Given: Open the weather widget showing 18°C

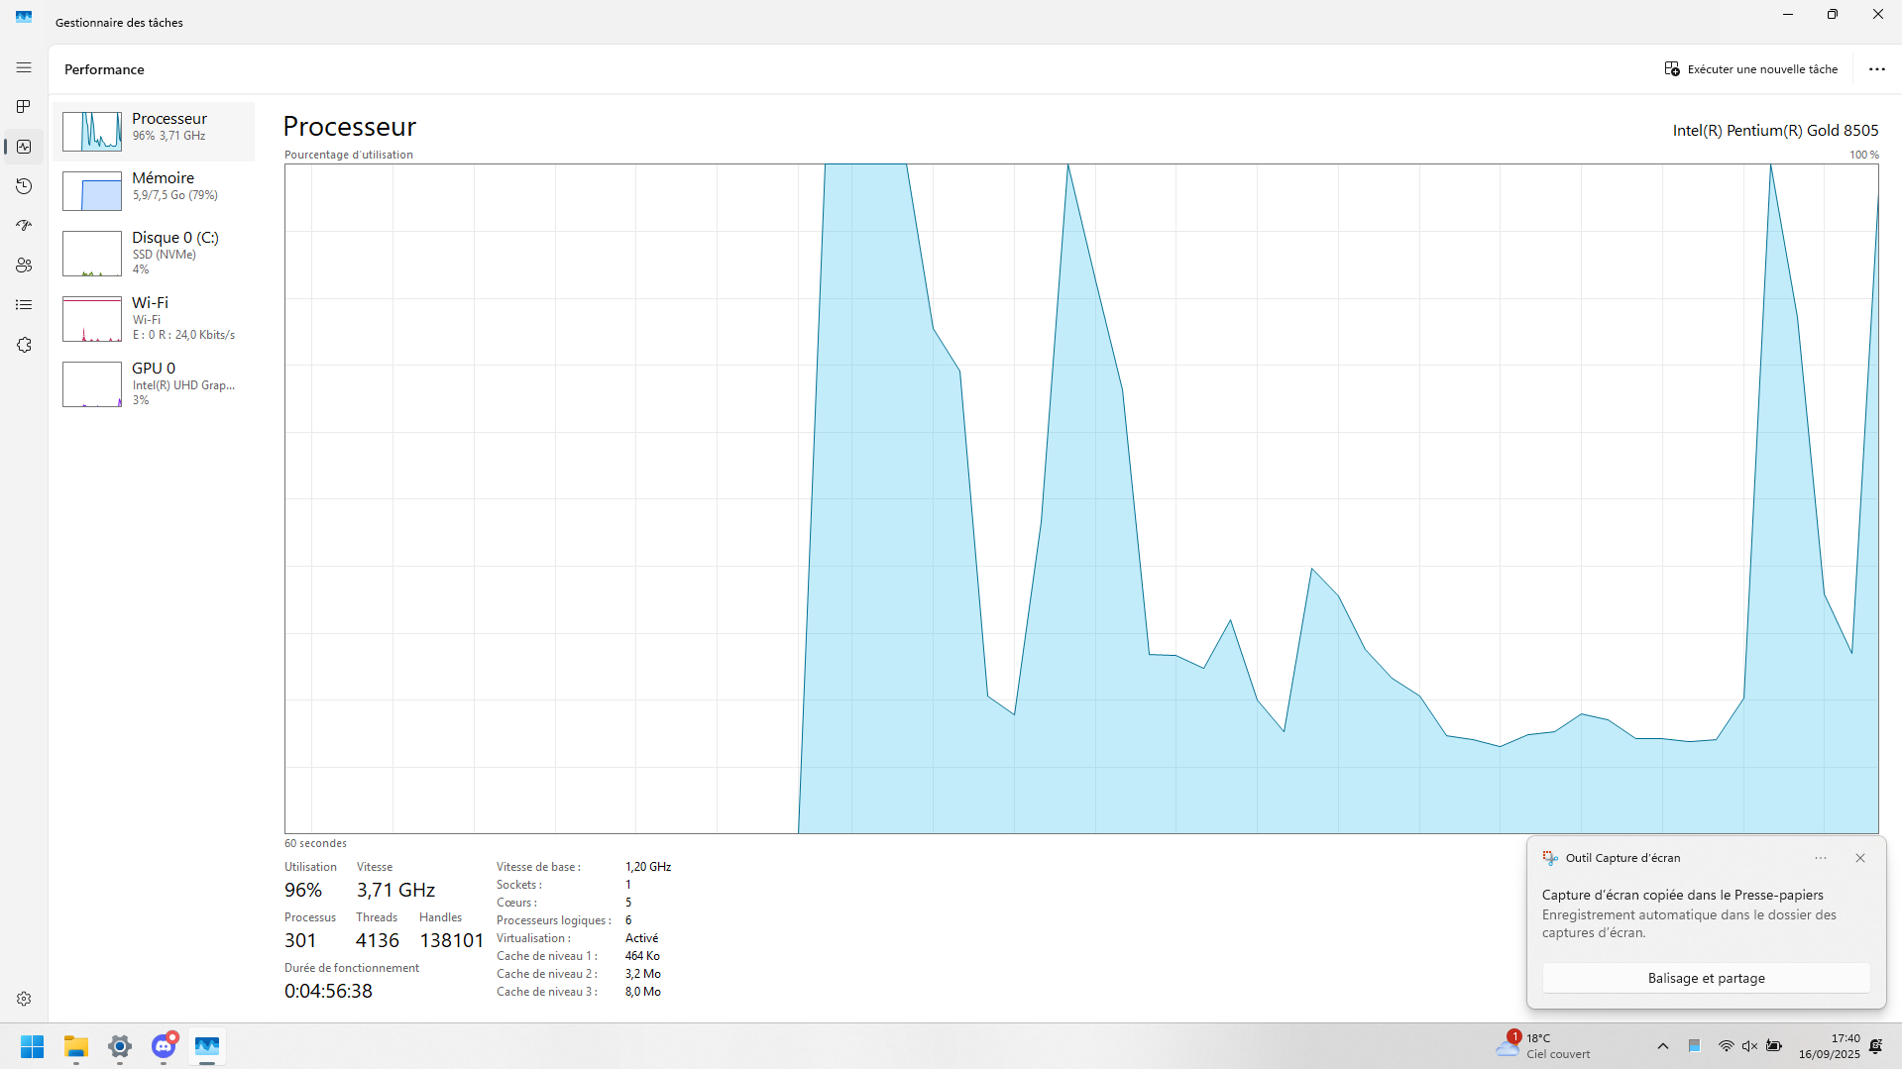Looking at the screenshot, I should (1544, 1045).
